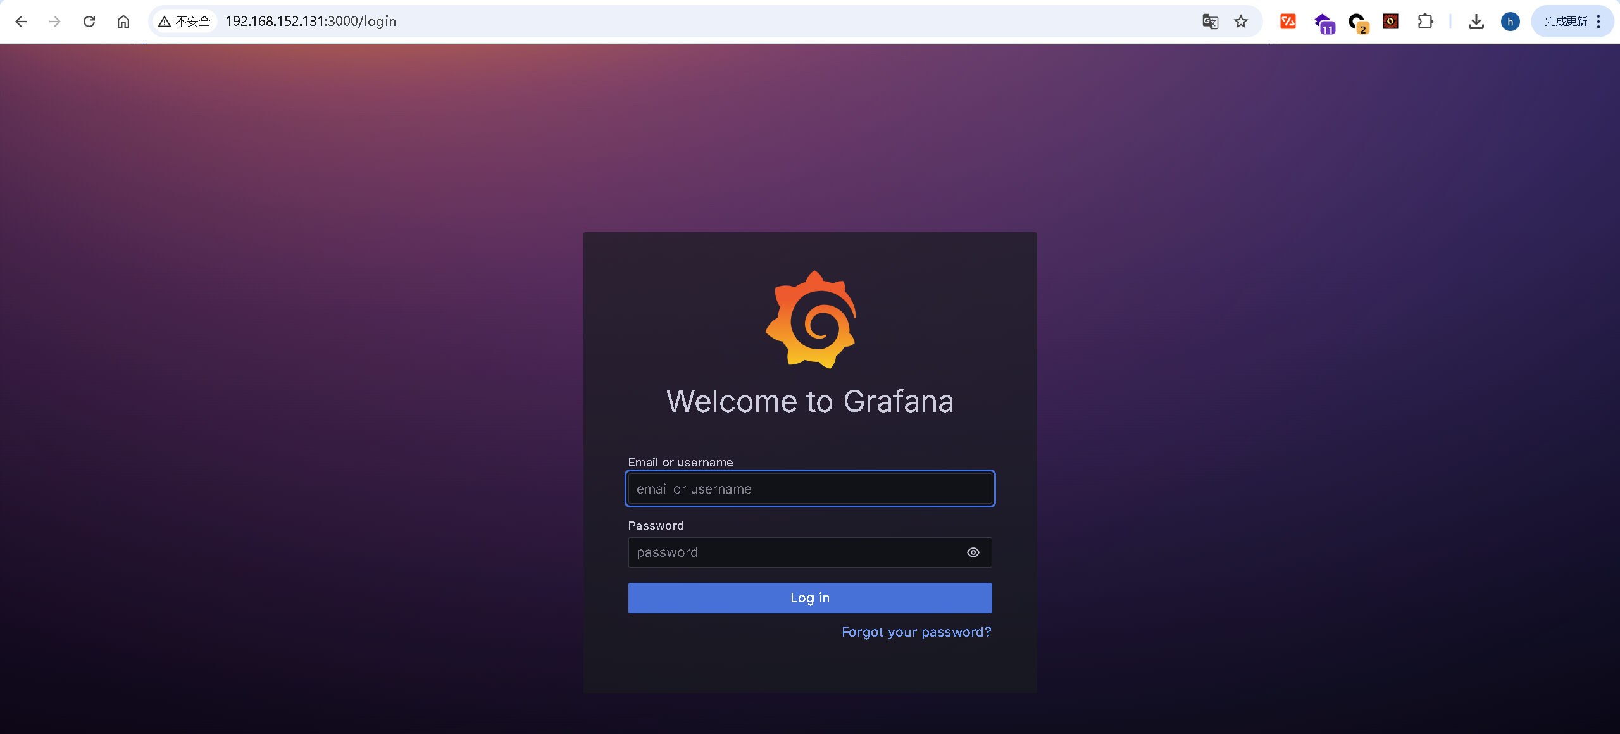
Task: Toggle password visibility eye icon
Action: pyautogui.click(x=973, y=552)
